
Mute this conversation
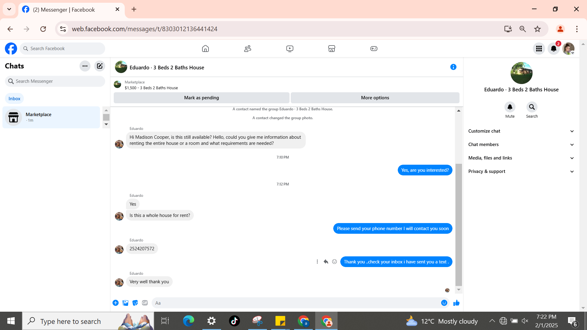510,107
